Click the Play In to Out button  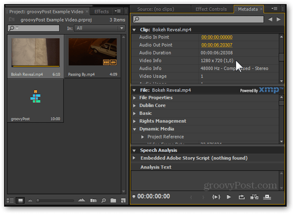[216, 197]
